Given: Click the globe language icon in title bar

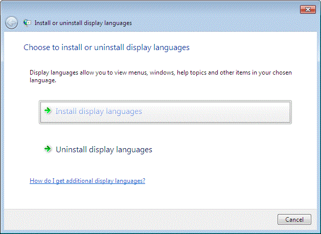Looking at the screenshot, I should coord(27,22).
